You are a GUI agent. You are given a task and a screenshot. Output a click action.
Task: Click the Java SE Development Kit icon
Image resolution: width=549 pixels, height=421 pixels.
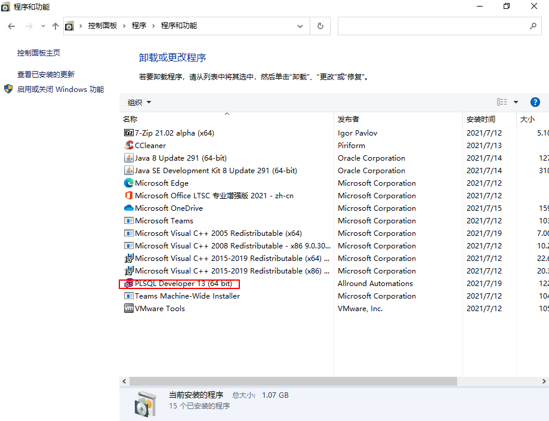129,170
